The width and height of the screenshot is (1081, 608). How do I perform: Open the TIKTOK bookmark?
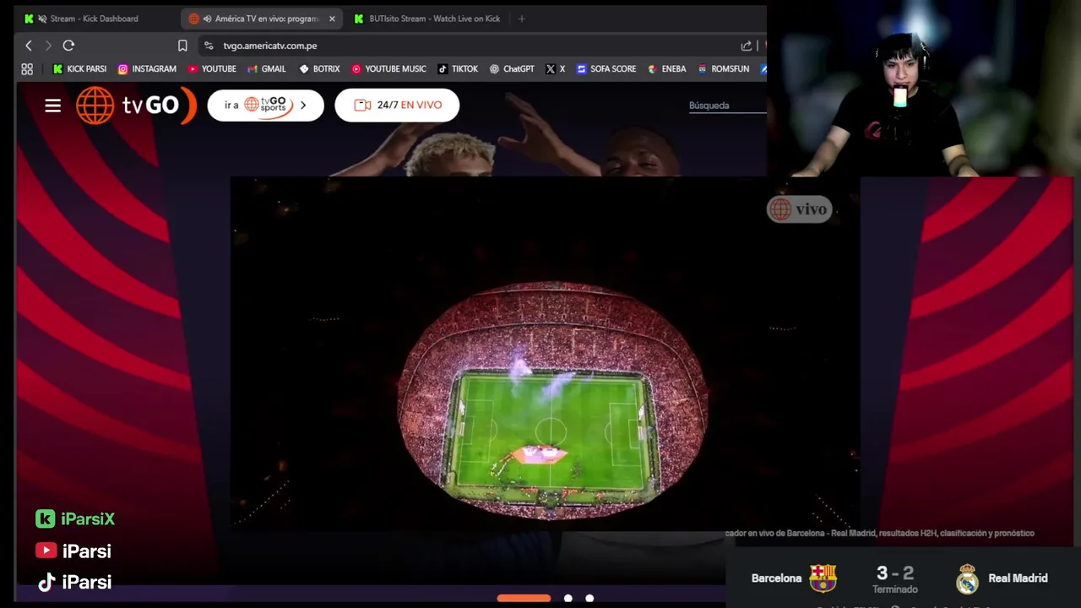pos(458,69)
